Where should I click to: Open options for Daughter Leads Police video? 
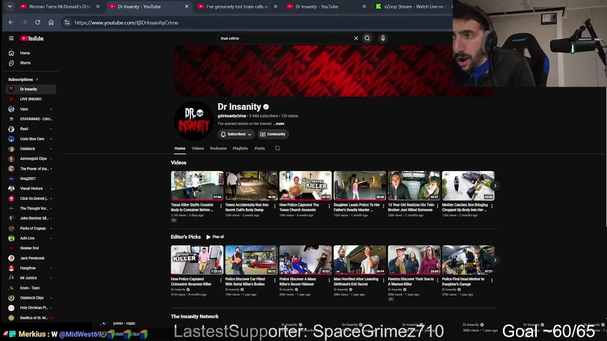coord(383,206)
